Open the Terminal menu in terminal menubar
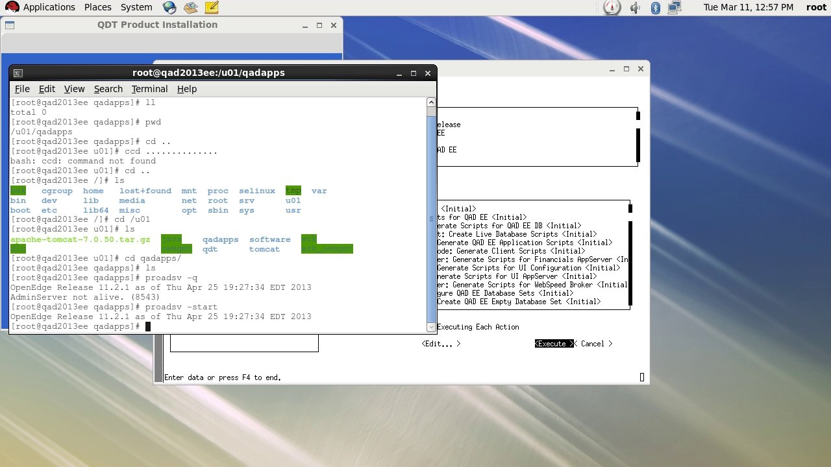This screenshot has height=467, width=831. tap(149, 89)
